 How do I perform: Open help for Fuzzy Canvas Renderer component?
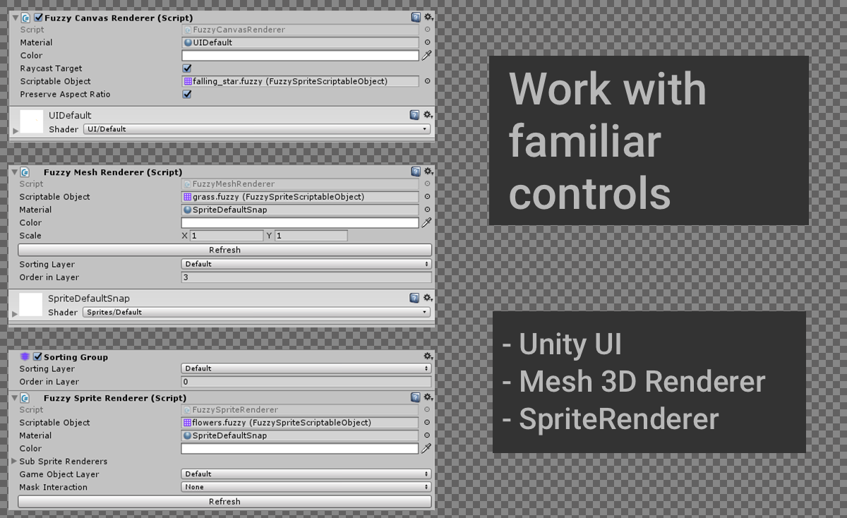click(x=416, y=17)
